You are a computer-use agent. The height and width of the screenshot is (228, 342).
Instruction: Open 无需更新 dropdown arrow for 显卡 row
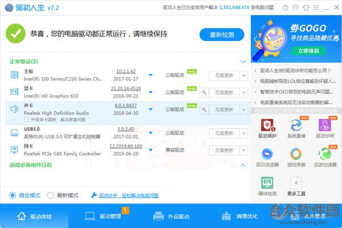[243, 93]
